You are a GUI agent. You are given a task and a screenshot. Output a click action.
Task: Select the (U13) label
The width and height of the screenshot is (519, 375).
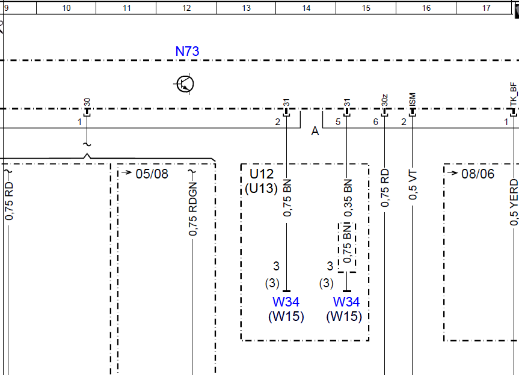261,189
